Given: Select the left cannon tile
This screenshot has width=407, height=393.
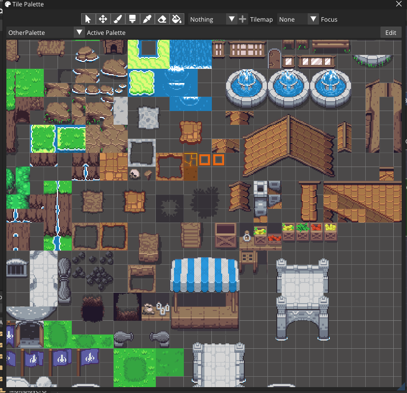Looking at the screenshot, I should 123,338.
